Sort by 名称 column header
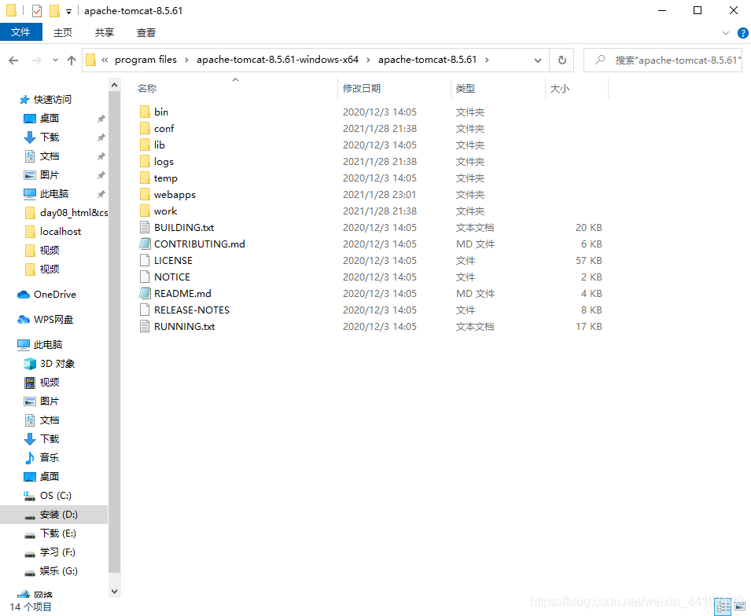The image size is (751, 616). click(147, 89)
